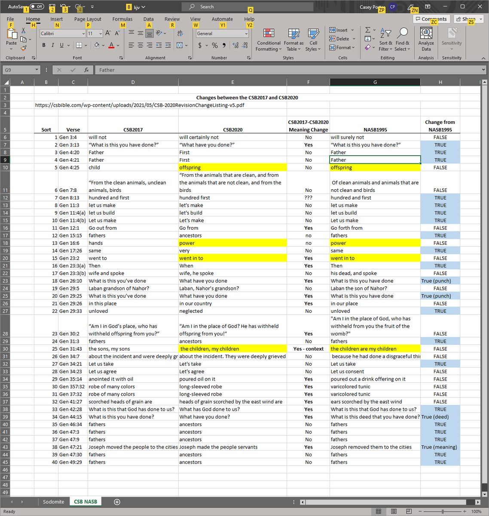Open Conditional Formatting menu
The height and width of the screenshot is (516, 489).
pyautogui.click(x=269, y=40)
